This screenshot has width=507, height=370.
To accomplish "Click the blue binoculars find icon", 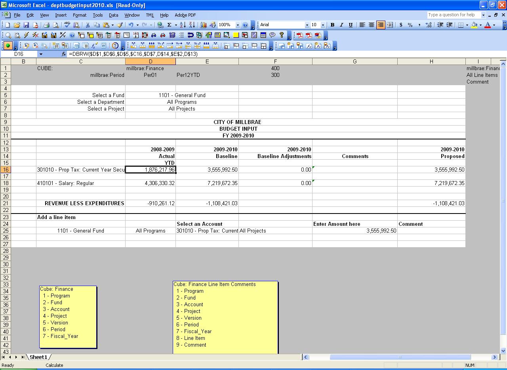I will [x=153, y=35].
